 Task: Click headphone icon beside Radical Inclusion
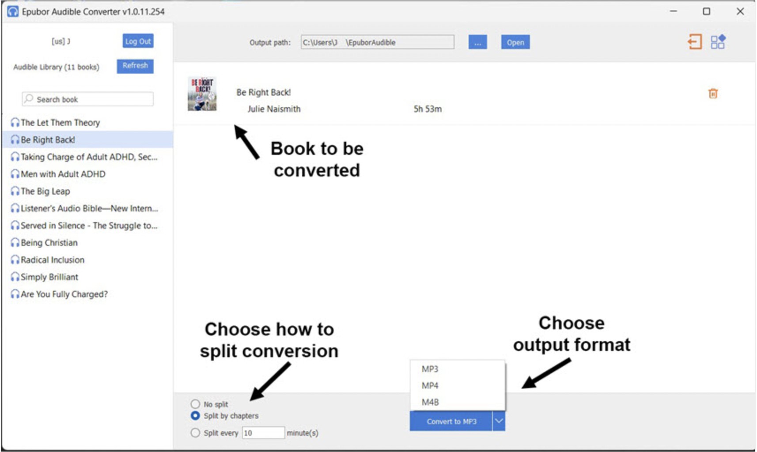(15, 260)
